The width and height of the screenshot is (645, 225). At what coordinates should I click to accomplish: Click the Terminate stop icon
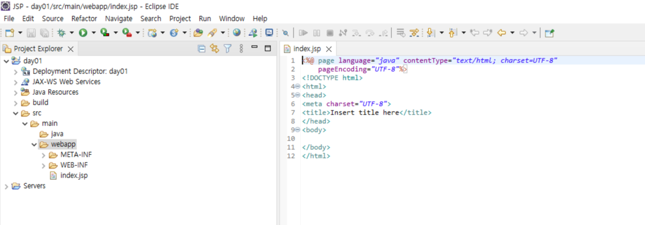330,33
